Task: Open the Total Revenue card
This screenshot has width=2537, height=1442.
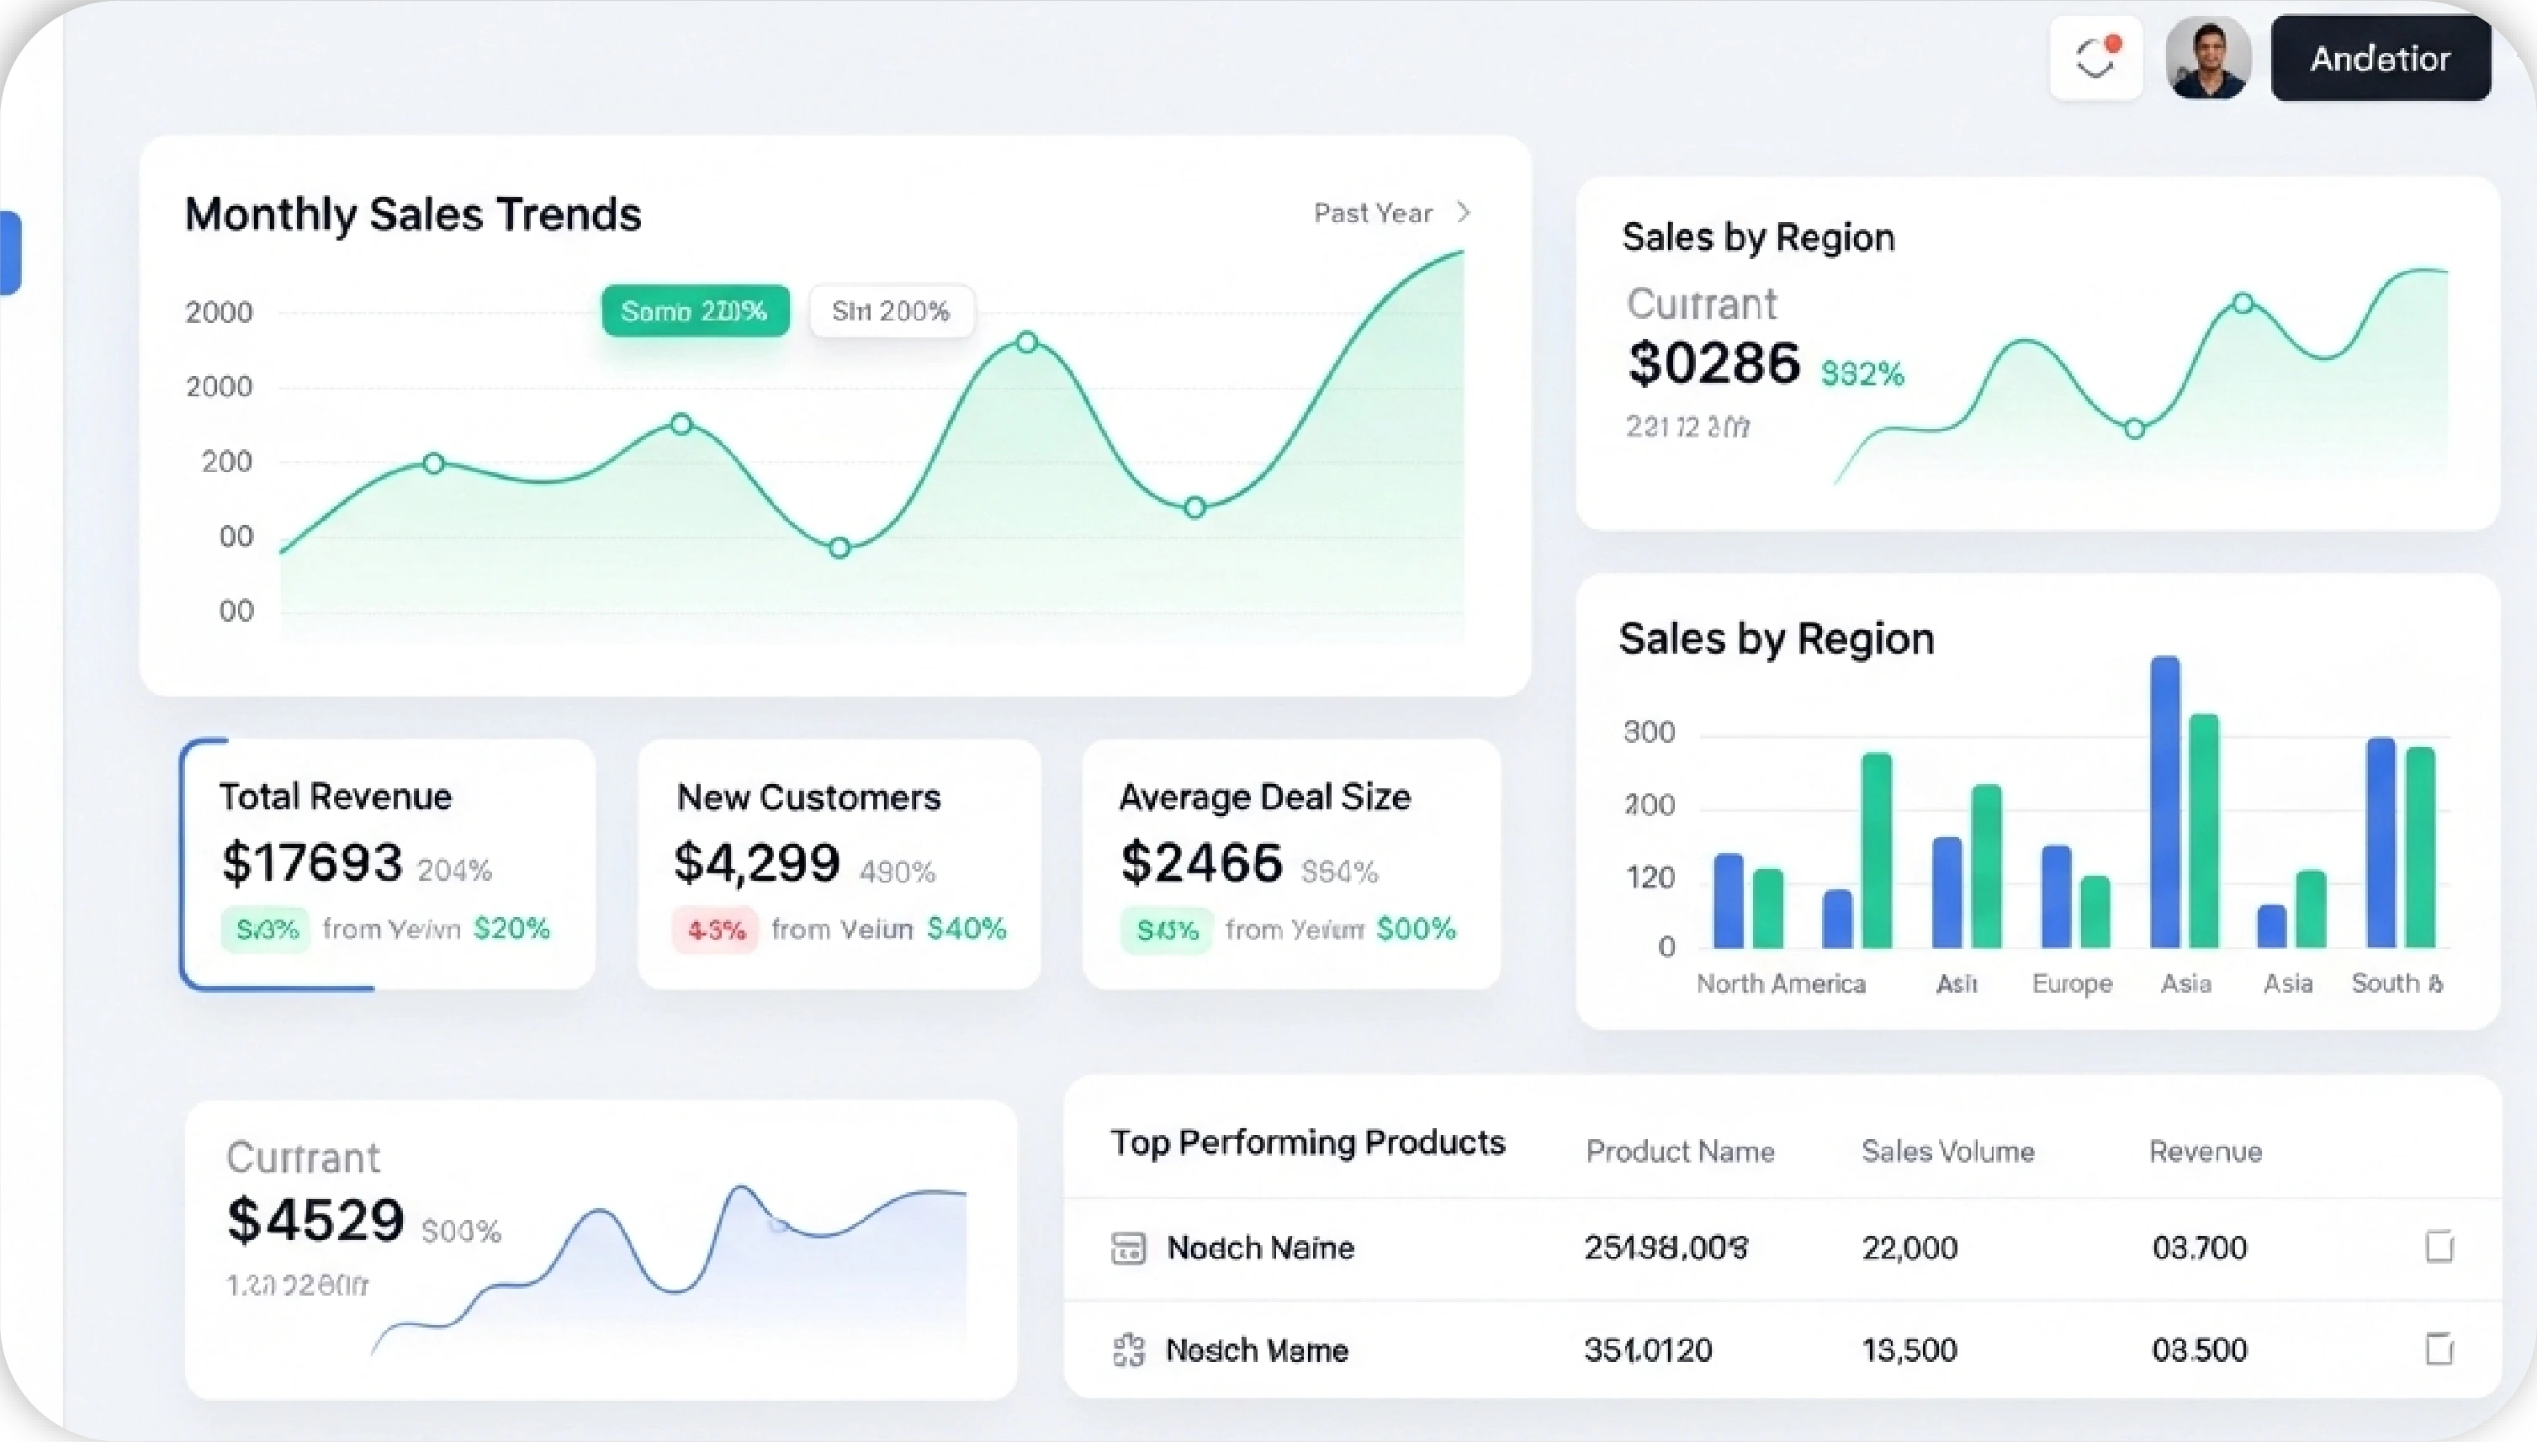Action: [x=388, y=864]
